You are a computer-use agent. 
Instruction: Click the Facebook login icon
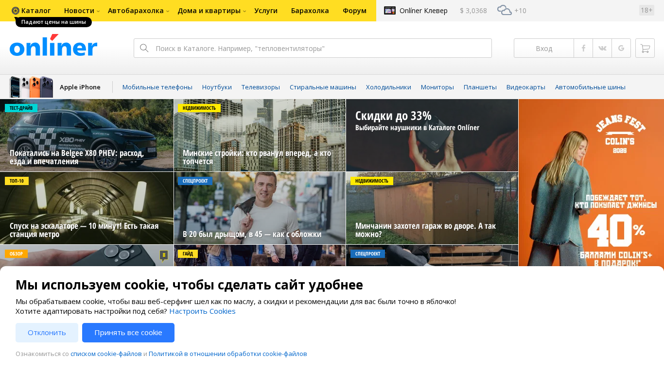583,48
